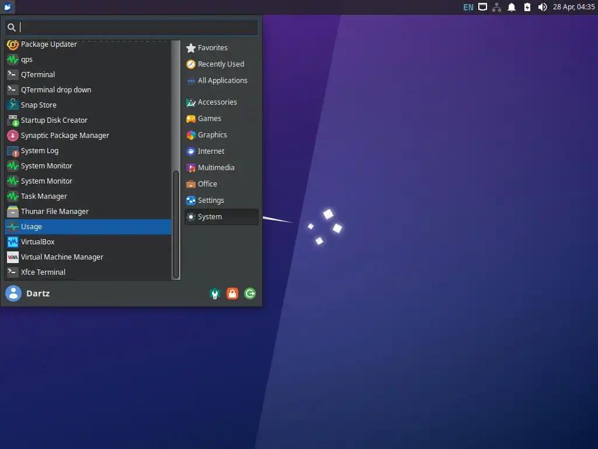Launch qps process viewer
The width and height of the screenshot is (598, 449).
(x=88, y=60)
